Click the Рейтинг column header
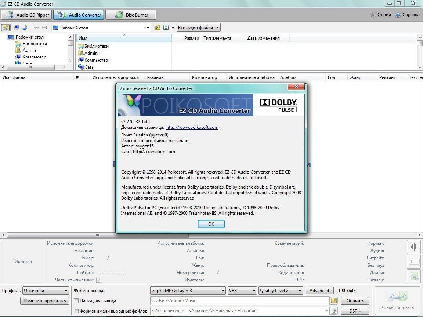 tap(391, 77)
